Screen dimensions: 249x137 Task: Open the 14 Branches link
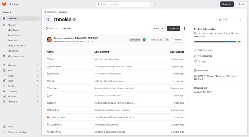coord(205,56)
